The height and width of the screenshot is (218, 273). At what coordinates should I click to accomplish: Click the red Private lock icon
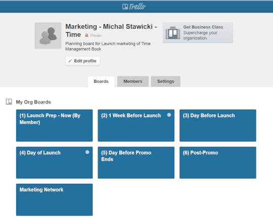point(86,35)
